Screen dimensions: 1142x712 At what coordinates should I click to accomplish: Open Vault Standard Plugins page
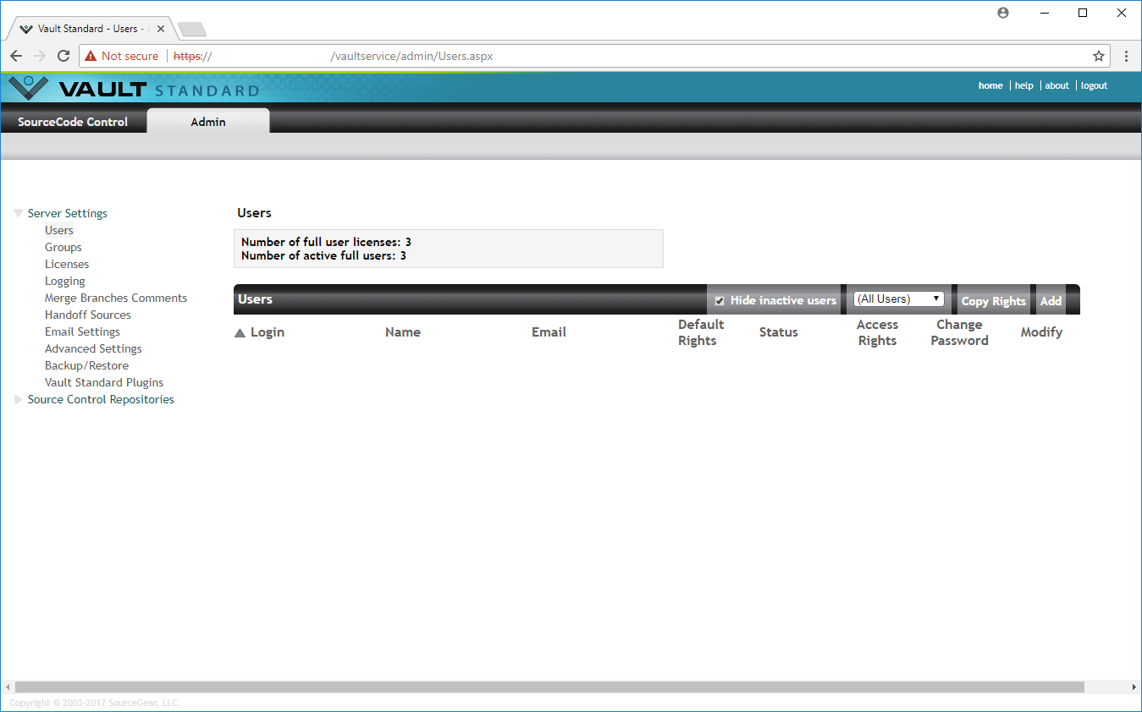tap(104, 382)
